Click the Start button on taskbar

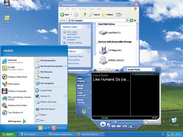[x=8, y=134]
